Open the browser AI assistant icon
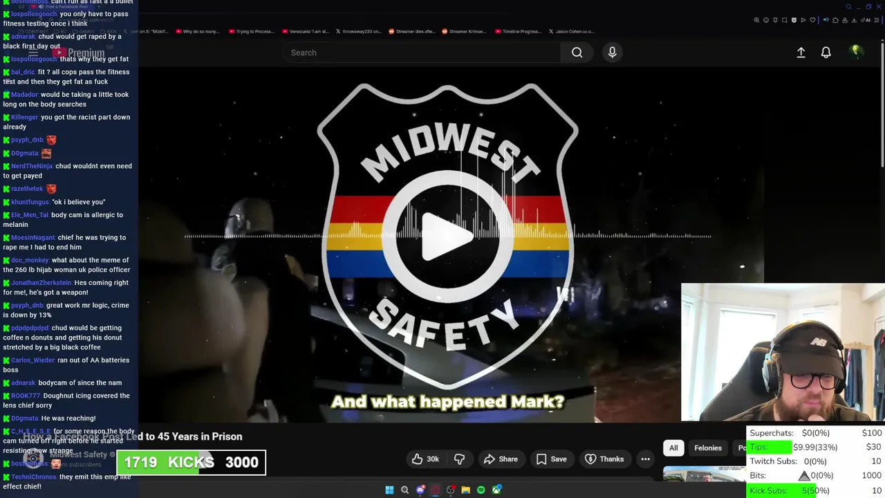The image size is (885, 498). coord(866,20)
